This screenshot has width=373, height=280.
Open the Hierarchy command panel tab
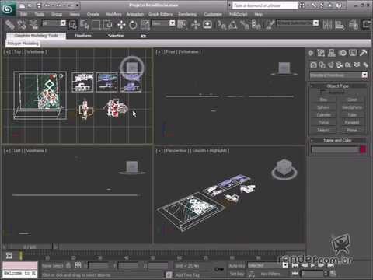click(332, 53)
